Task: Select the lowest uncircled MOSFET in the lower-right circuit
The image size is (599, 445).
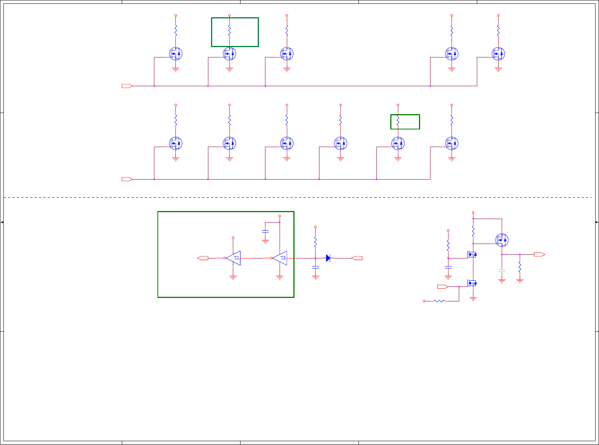Action: pos(472,283)
